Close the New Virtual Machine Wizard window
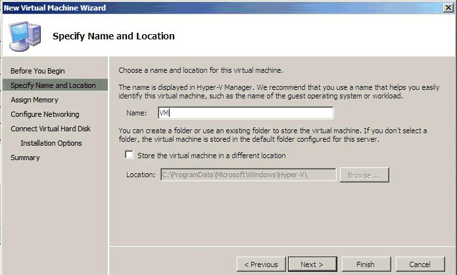The image size is (457, 275). 448,7
